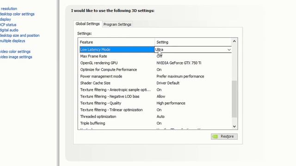296x166 pixels.
Task: Select the Shader Cache Size feature
Action: [x=95, y=83]
